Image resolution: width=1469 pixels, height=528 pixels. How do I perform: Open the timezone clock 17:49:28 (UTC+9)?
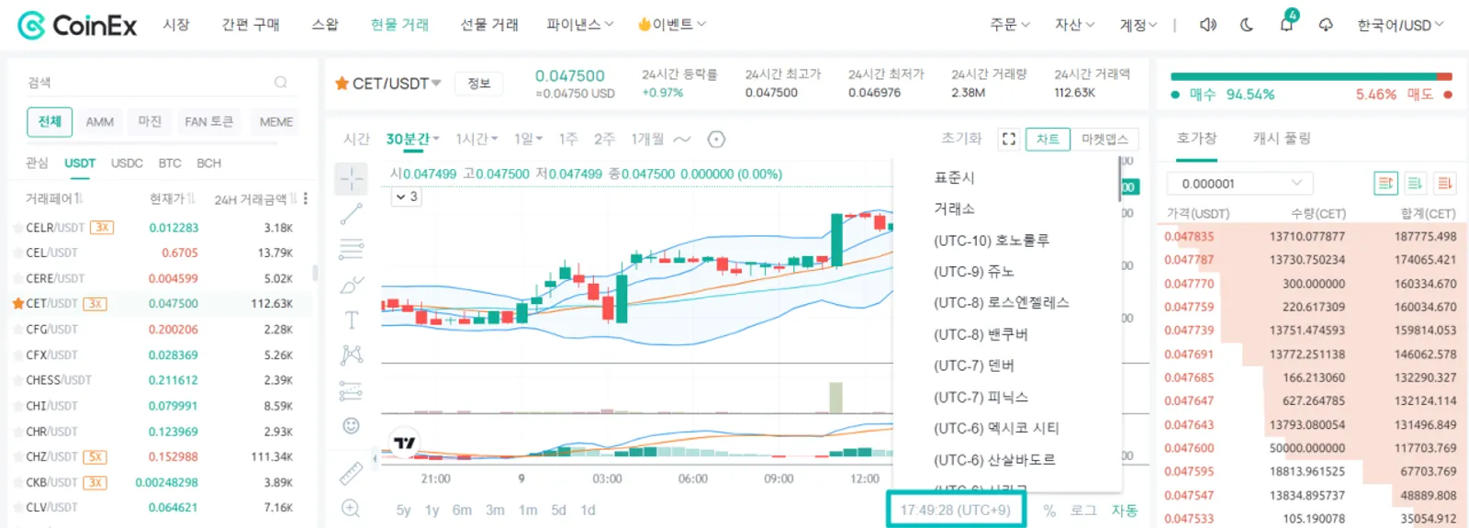(x=956, y=510)
